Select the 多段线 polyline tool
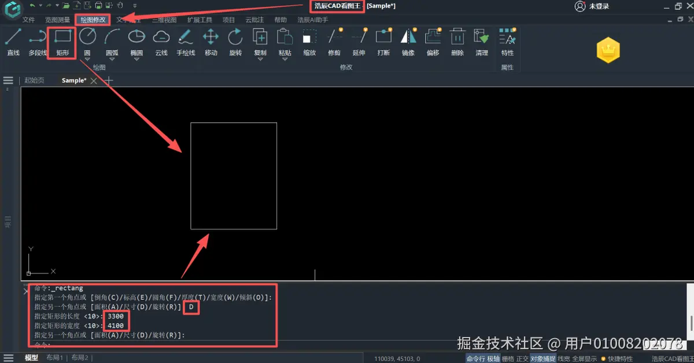This screenshot has height=363, width=694. [38, 42]
